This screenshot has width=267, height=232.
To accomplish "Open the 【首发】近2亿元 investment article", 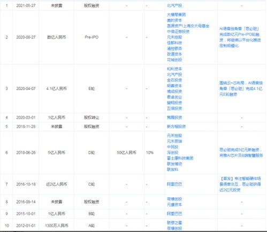I will (240, 184).
